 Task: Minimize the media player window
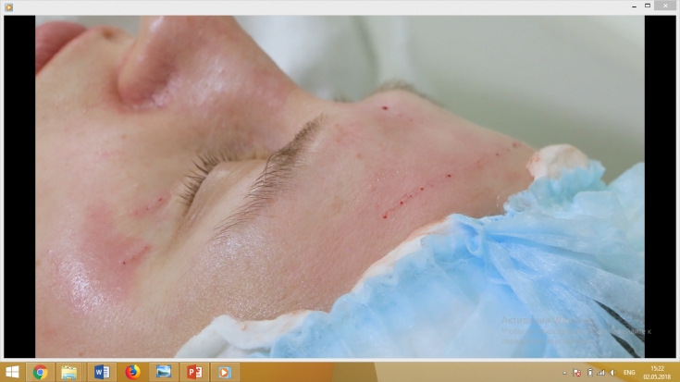610,6
